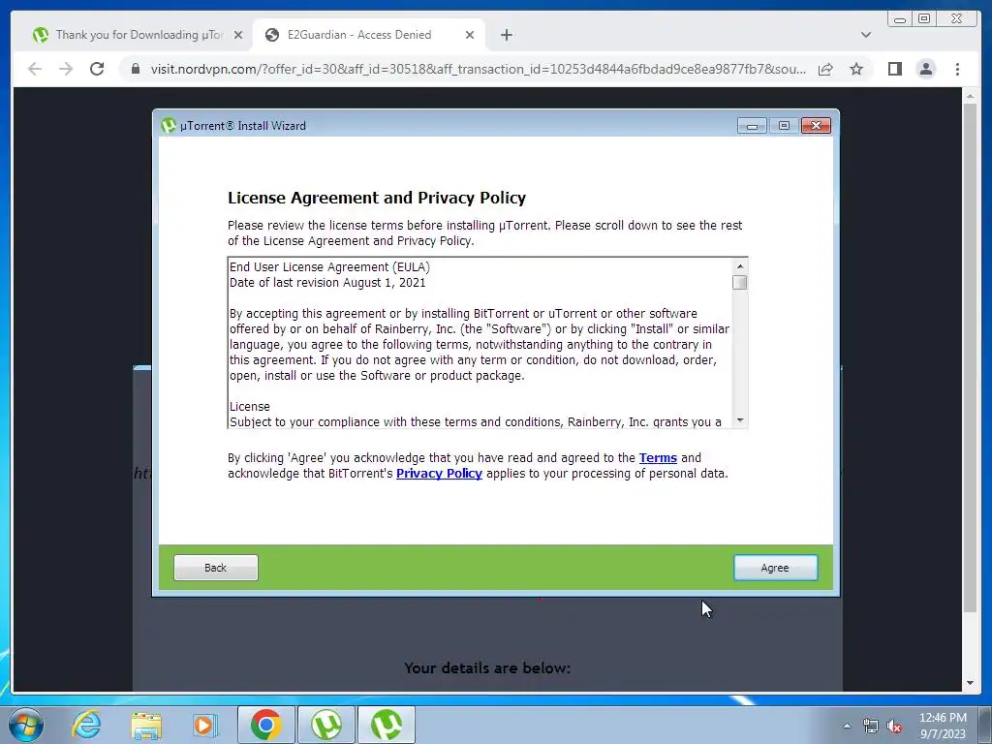Click 'End User License Agreement (EULA)' text
The image size is (992, 744).
[x=329, y=267]
